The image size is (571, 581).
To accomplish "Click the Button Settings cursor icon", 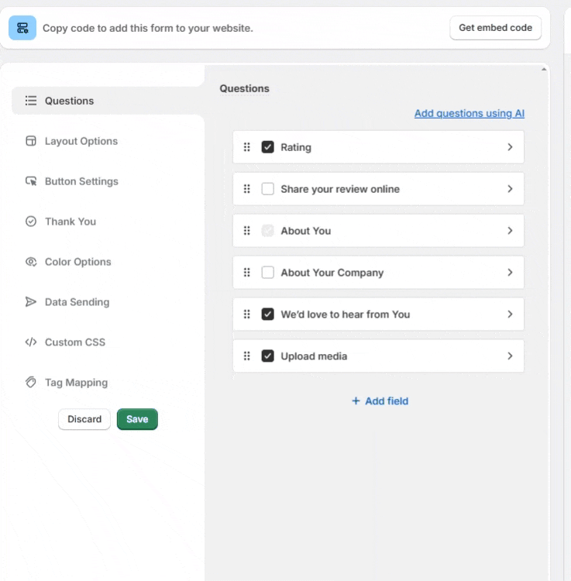I will tap(31, 181).
